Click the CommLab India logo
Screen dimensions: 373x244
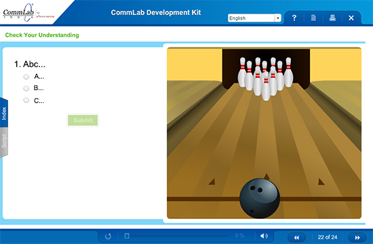point(28,13)
